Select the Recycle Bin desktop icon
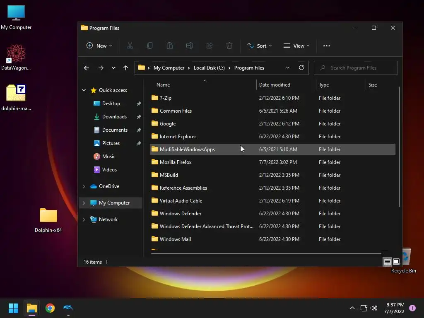424x318 pixels. click(x=404, y=261)
